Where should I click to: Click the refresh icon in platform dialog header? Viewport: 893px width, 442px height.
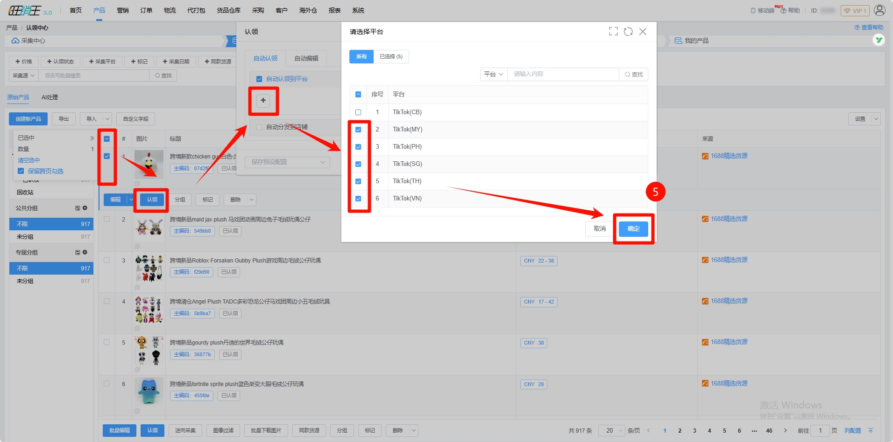[x=628, y=31]
